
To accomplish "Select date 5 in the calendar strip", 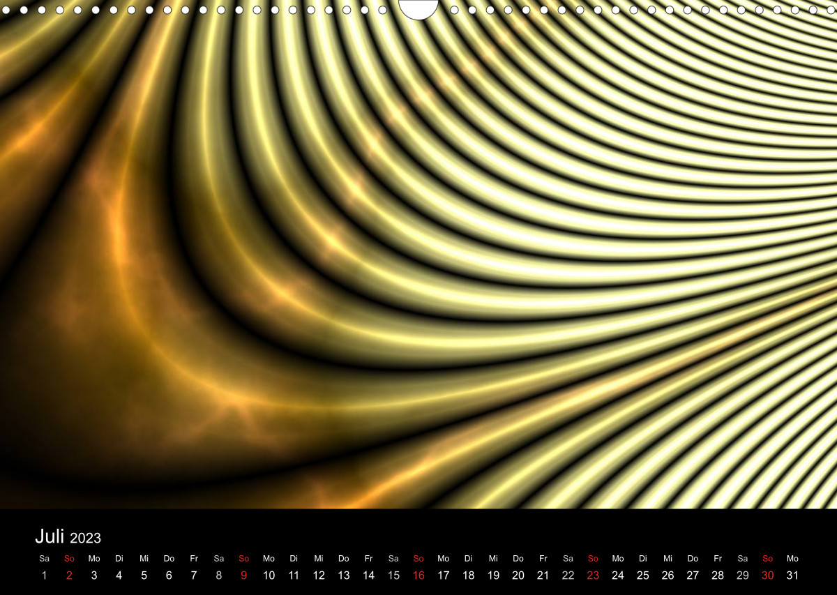I will pyautogui.click(x=144, y=575).
